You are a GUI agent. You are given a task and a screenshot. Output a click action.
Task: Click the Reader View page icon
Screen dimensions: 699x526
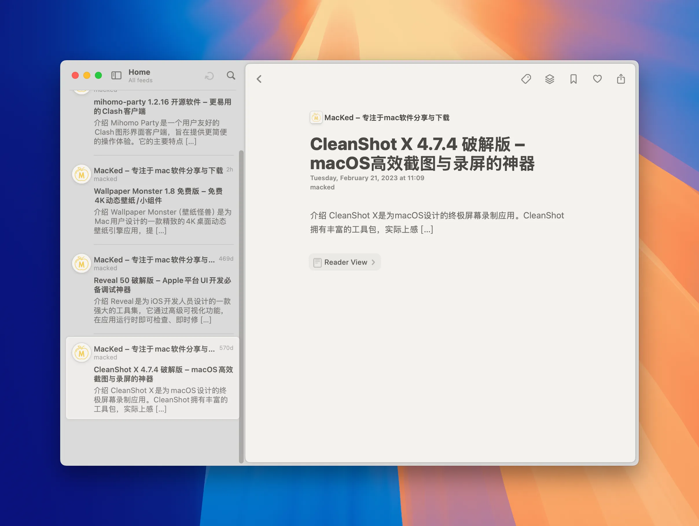317,262
